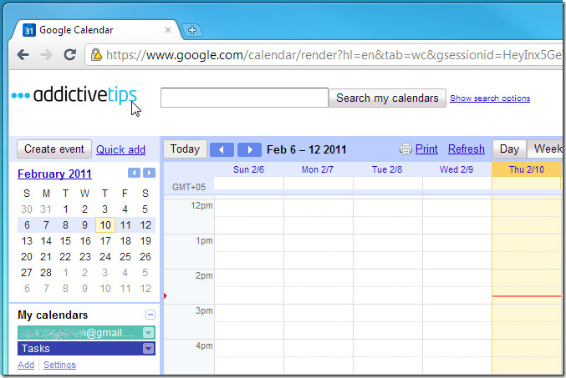The width and height of the screenshot is (566, 378).
Task: Open February 2011 month link
Action: pos(54,174)
